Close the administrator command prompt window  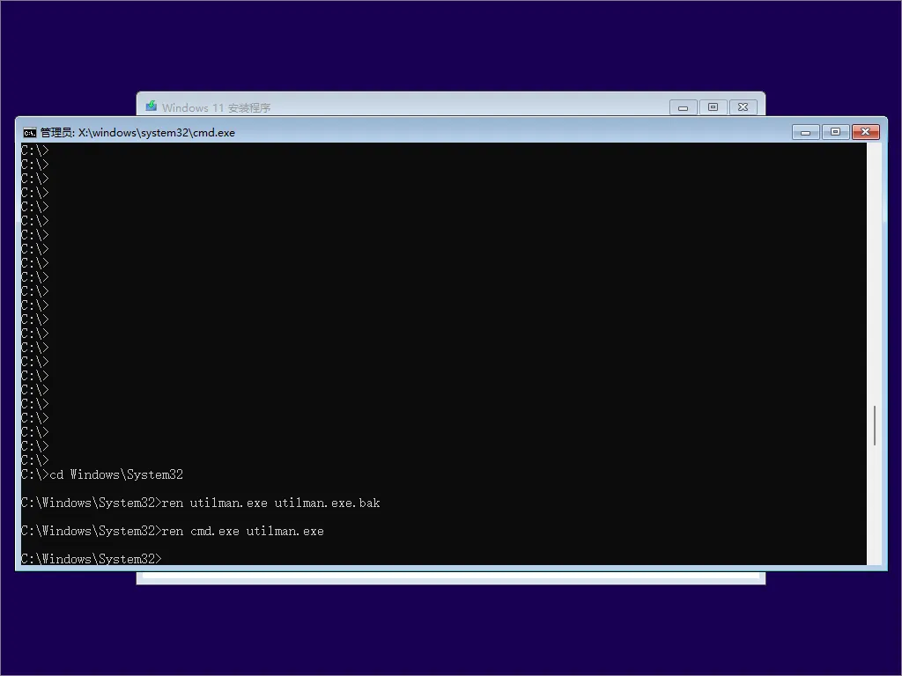(x=864, y=131)
